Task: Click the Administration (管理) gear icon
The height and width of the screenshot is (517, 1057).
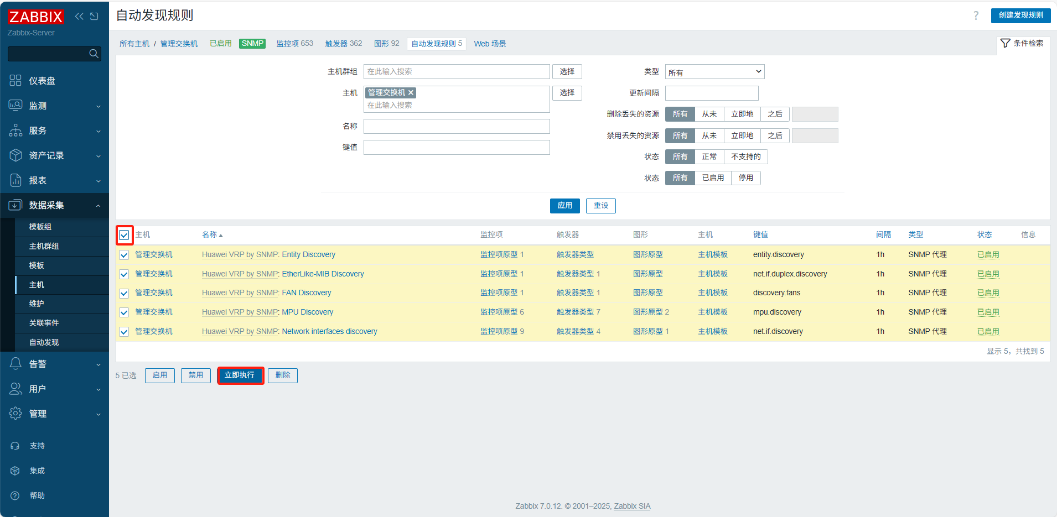Action: click(15, 414)
